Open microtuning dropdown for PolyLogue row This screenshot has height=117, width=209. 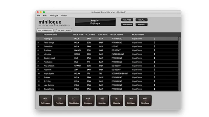point(155,39)
